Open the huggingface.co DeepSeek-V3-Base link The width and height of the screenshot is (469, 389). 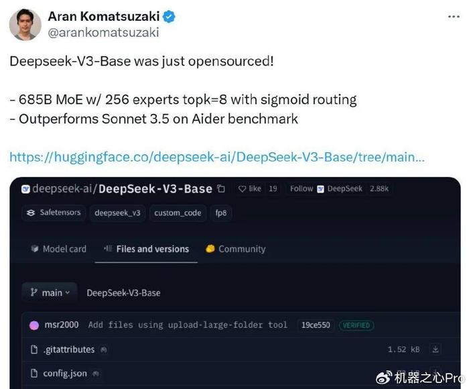tap(217, 157)
